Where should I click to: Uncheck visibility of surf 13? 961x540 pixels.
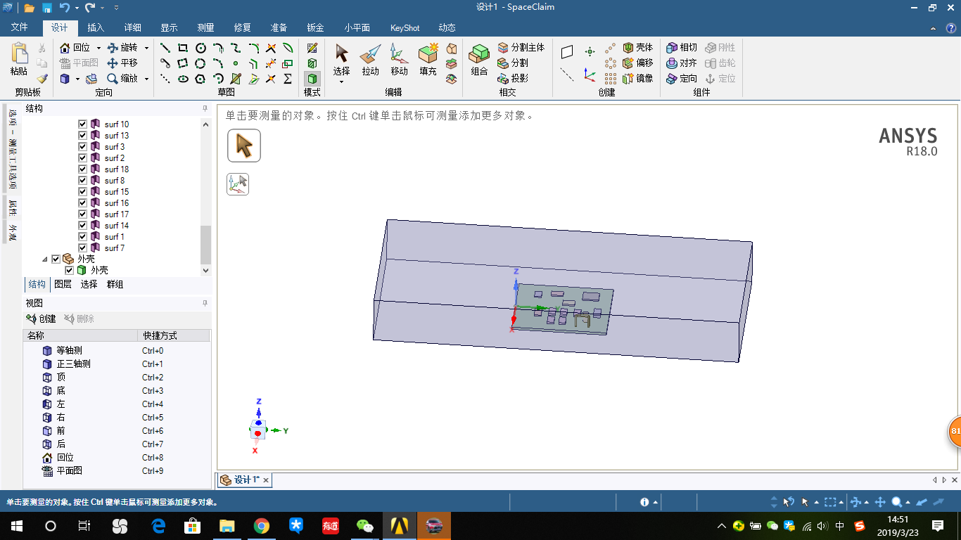click(x=82, y=135)
